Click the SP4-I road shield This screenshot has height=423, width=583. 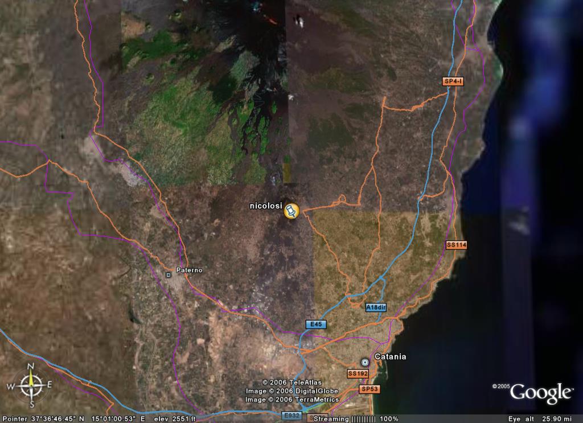454,81
